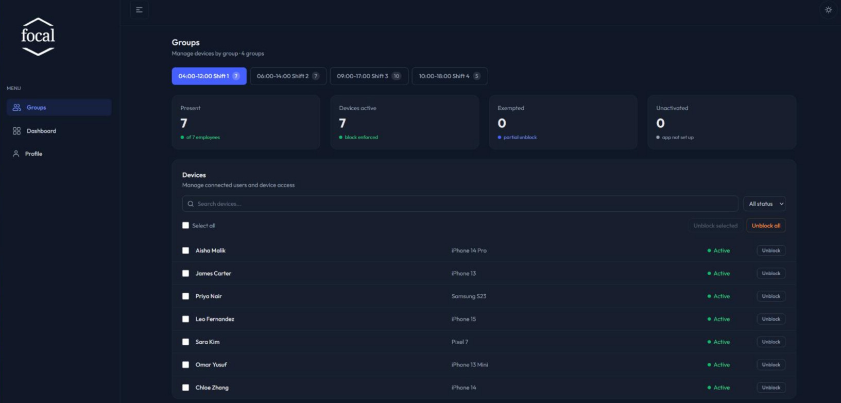Image resolution: width=841 pixels, height=403 pixels.
Task: Click the name James Carter
Action: point(213,273)
